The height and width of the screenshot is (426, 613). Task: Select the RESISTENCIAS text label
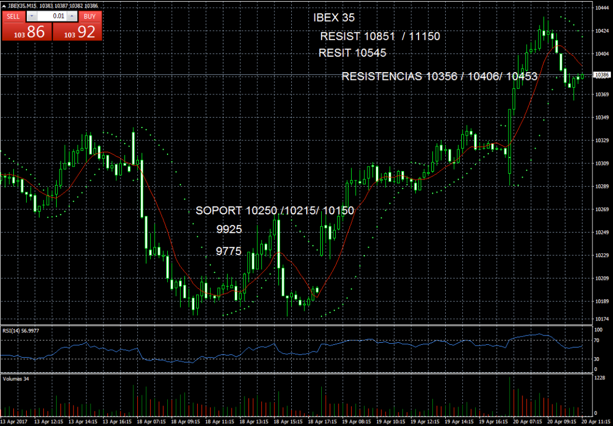tap(439, 77)
